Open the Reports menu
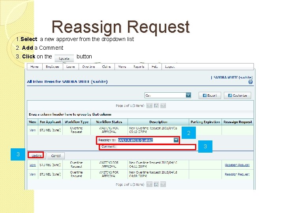Screen dimensions: 308x213 (x=139, y=67)
